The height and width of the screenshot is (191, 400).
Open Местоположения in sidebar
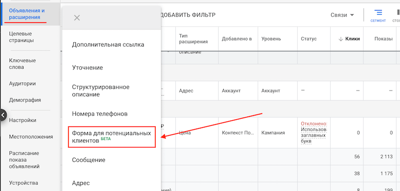31,136
